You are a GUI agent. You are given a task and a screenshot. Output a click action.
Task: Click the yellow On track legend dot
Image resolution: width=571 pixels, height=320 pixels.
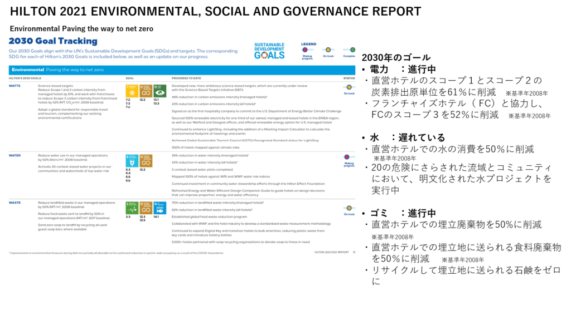click(328, 50)
